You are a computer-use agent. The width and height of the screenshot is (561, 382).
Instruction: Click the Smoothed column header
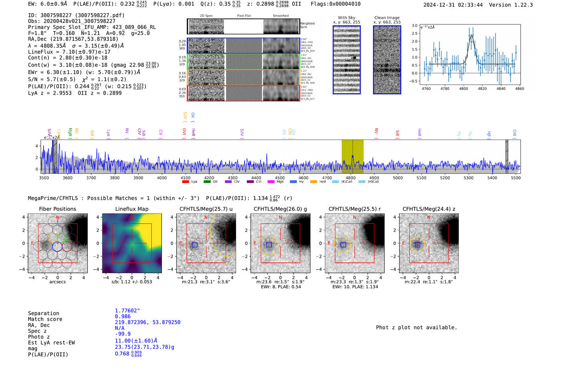pos(281,16)
